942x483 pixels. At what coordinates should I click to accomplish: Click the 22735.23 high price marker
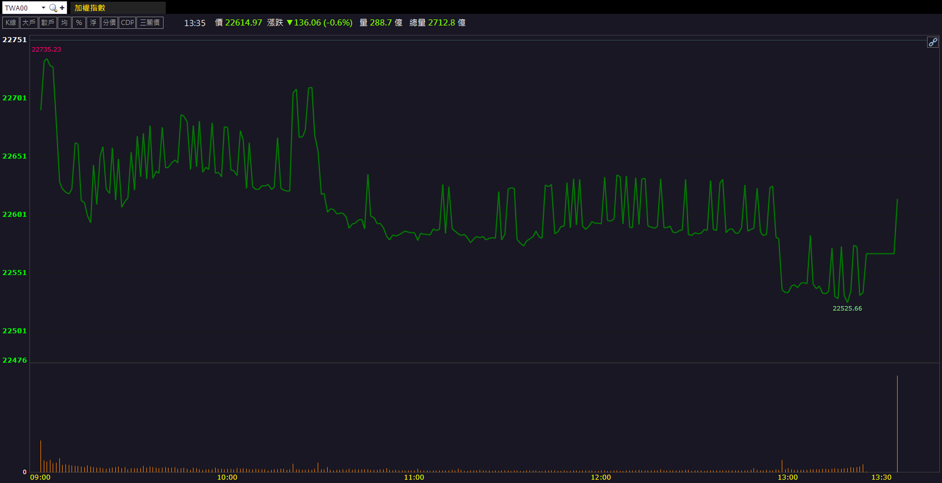pyautogui.click(x=47, y=49)
